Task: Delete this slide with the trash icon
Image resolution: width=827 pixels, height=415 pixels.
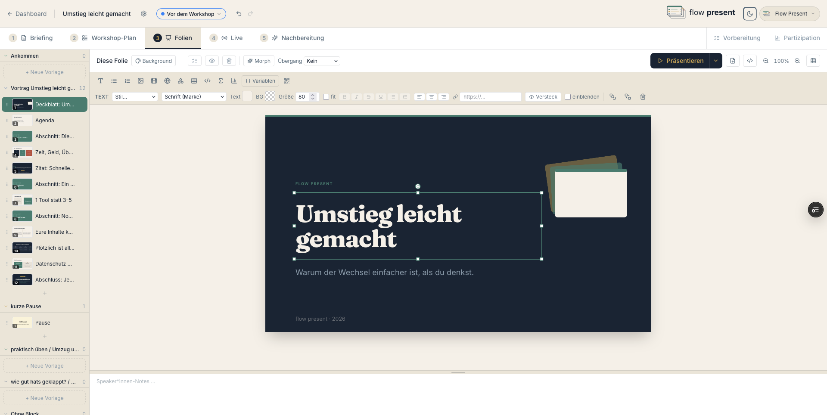Action: click(x=229, y=61)
